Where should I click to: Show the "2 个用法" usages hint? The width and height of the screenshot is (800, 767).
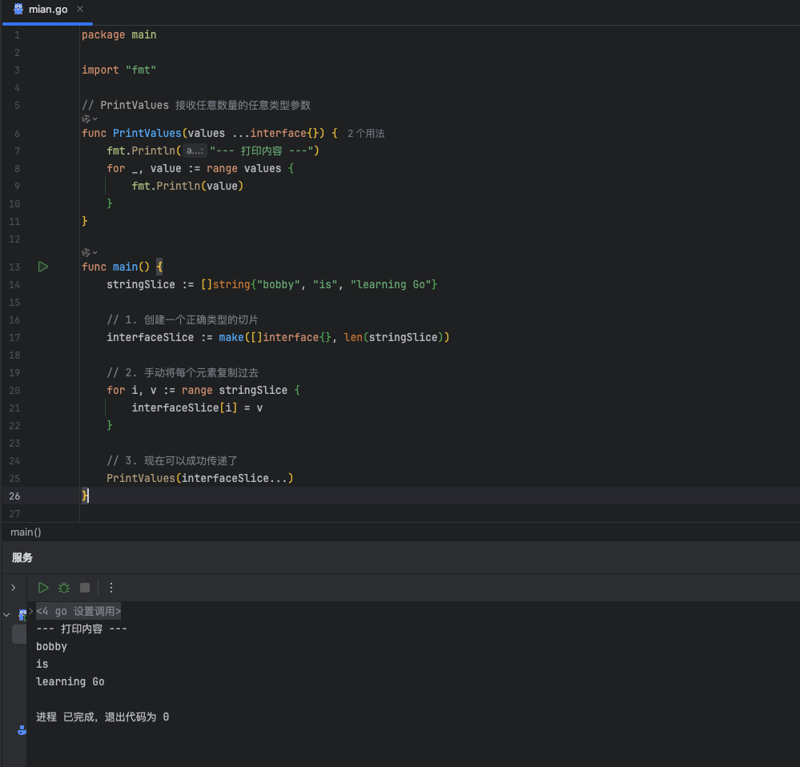point(366,134)
